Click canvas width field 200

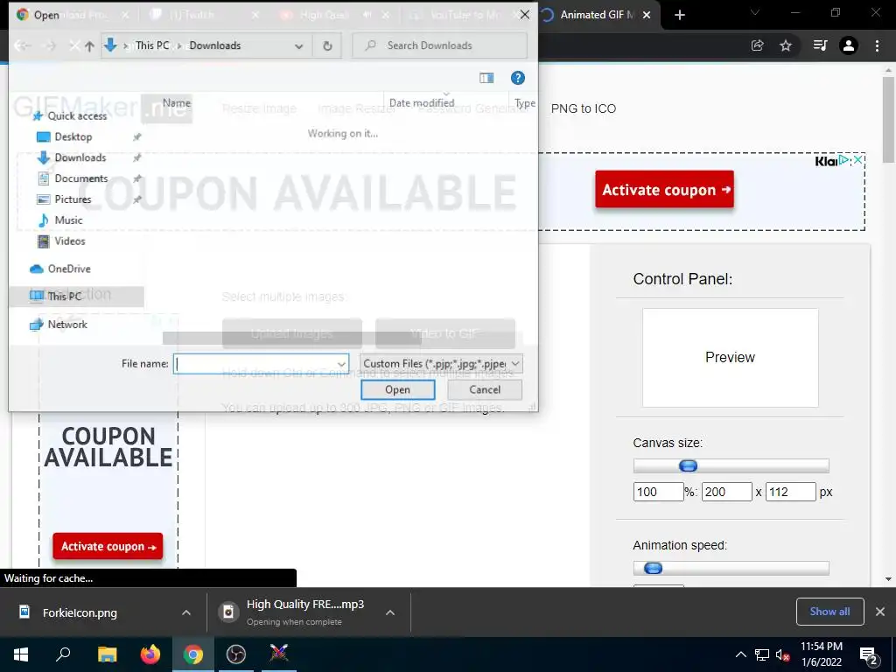[727, 492]
